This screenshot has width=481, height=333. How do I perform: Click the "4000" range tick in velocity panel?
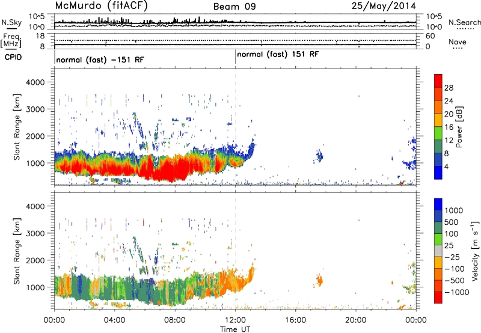[x=35, y=206]
